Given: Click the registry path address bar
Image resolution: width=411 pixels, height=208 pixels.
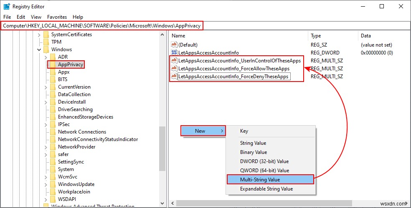Looking at the screenshot, I should [205, 26].
